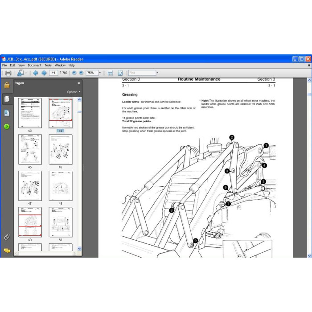Click the security lock icon in sidebar
Screen dimensions: 312x312
7,85
